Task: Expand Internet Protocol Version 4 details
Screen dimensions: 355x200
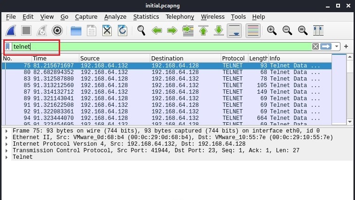Action: (x=7, y=144)
